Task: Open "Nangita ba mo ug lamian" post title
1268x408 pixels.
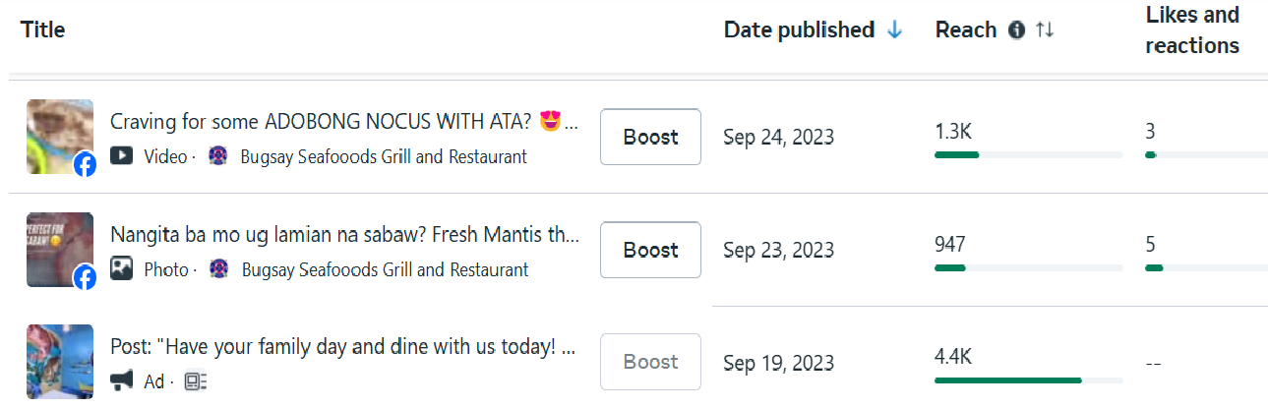Action: pyautogui.click(x=344, y=235)
